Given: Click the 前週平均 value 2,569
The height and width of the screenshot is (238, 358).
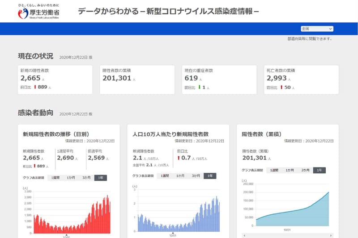Looking at the screenshot, I should [x=96, y=158].
